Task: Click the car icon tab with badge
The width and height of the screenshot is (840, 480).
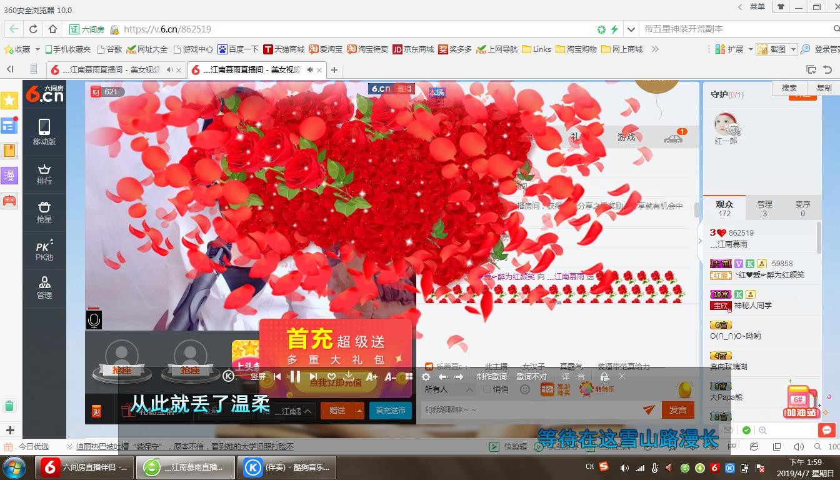Action: [674, 137]
